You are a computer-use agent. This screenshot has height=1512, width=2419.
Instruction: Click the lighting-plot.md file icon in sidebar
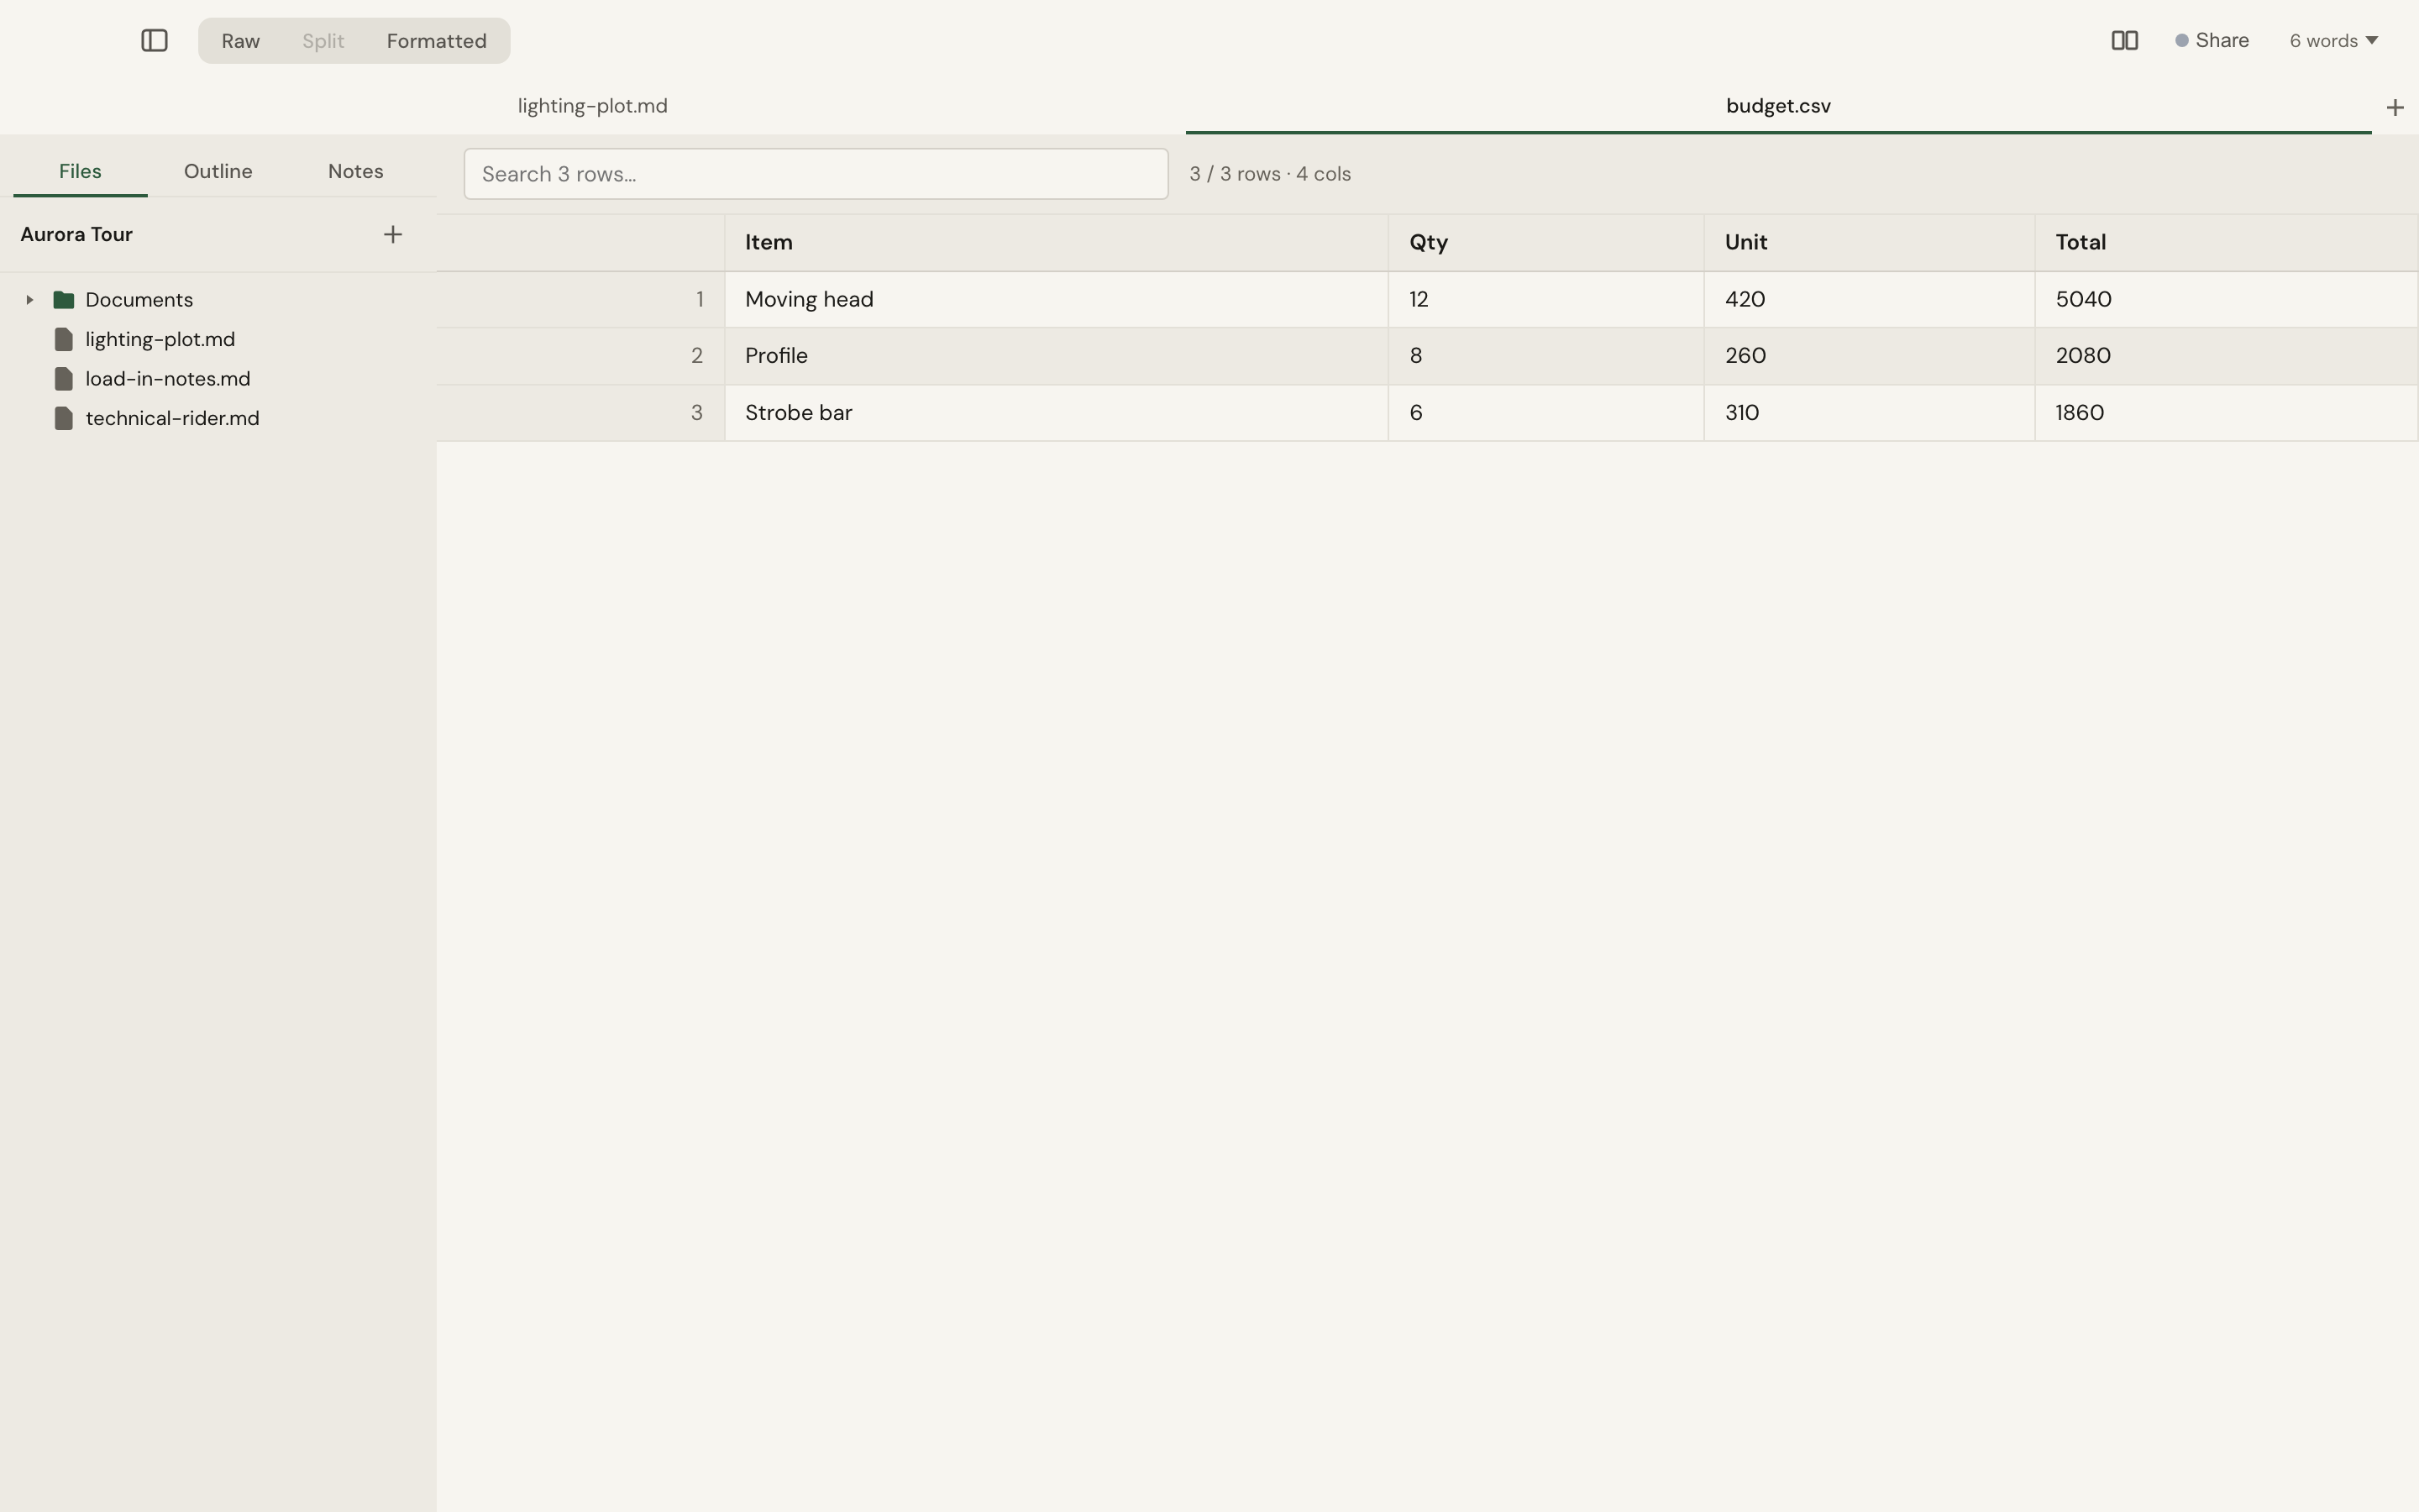(64, 339)
